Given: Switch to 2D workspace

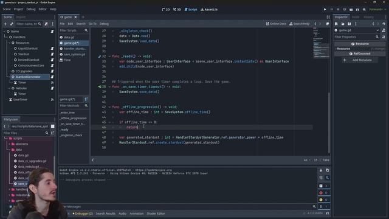Looking at the screenshot, I should [166, 10].
